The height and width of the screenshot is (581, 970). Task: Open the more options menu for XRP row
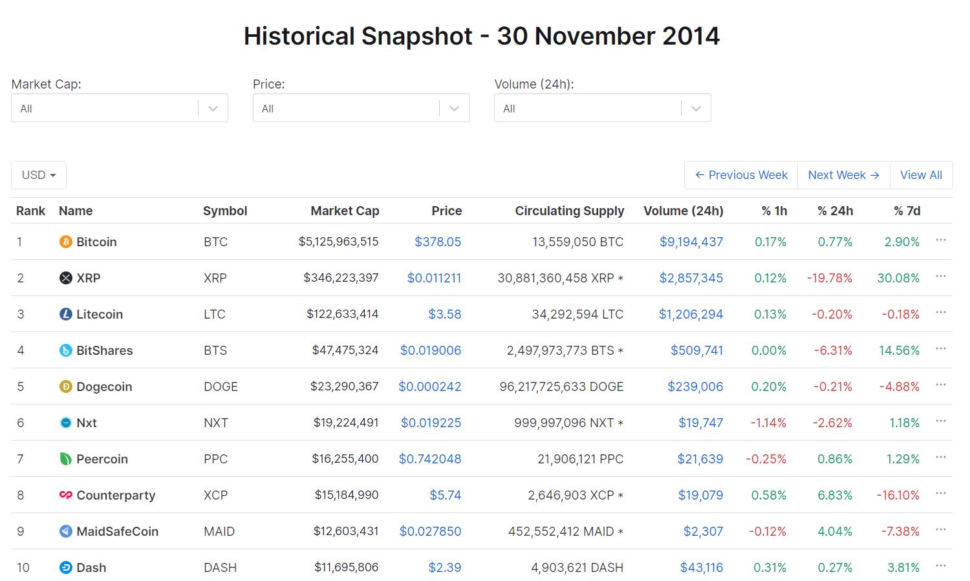940,277
